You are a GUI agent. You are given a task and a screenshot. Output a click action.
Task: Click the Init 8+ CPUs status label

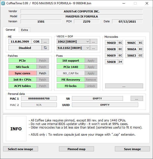click(22, 80)
